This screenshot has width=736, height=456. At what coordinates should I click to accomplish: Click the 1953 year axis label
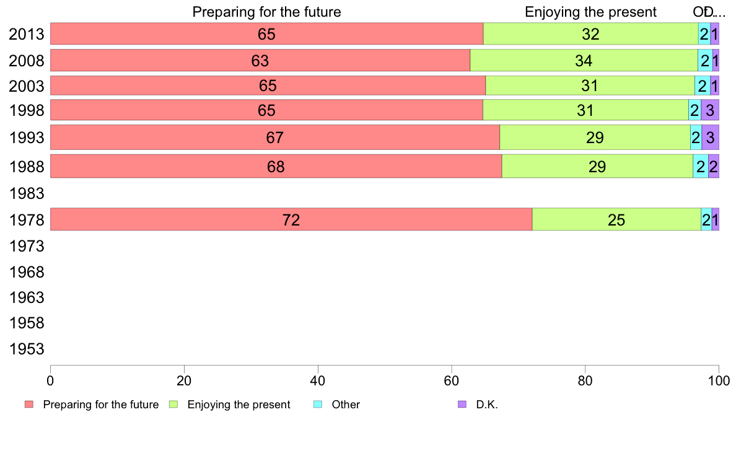26,349
